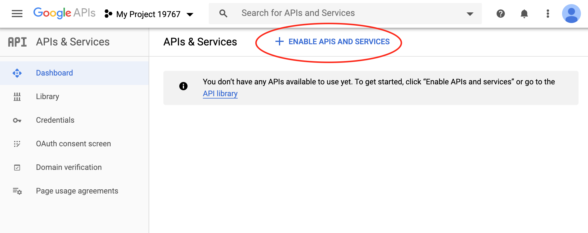Viewport: 588px width, 233px height.
Task: Focus the Search for APIs and Services field
Action: point(345,14)
